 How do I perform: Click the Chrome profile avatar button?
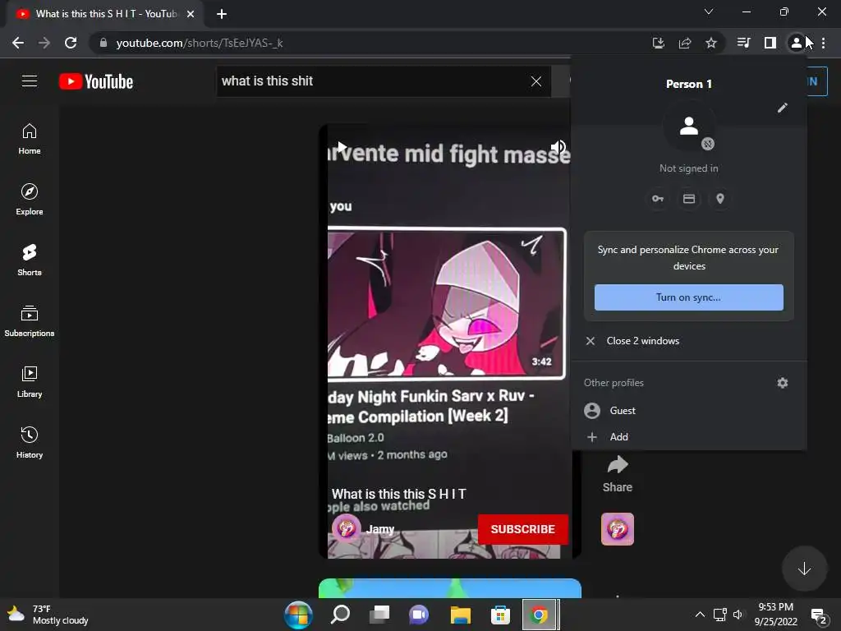(797, 43)
